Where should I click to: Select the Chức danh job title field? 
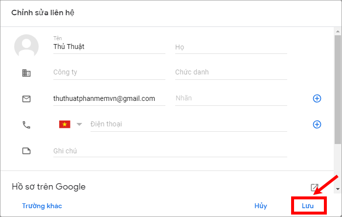point(231,72)
